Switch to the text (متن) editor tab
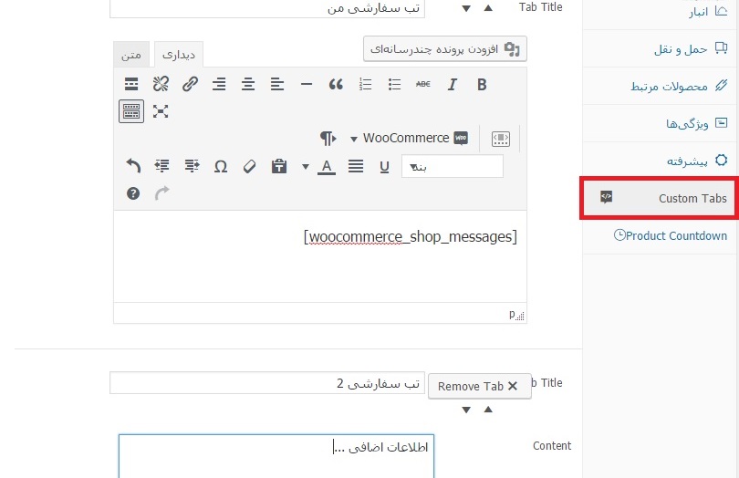This screenshot has height=478, width=739. 131,55
